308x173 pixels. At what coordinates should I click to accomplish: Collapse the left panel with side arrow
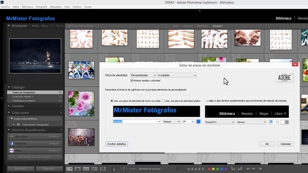(1, 98)
